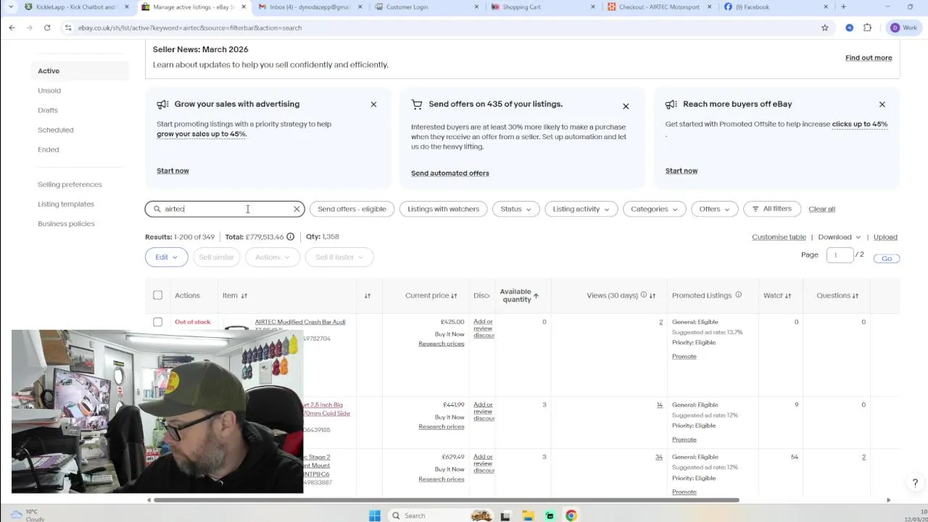
Task: Open Ended listings in the sidebar
Action: point(49,149)
